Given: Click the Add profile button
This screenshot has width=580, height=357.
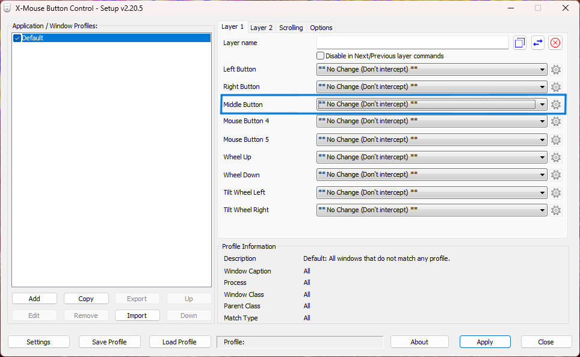Looking at the screenshot, I should click(34, 299).
